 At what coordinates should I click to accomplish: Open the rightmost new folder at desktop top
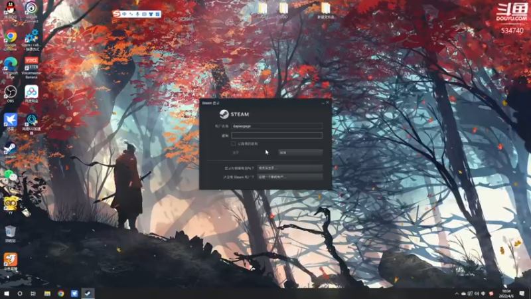325,10
